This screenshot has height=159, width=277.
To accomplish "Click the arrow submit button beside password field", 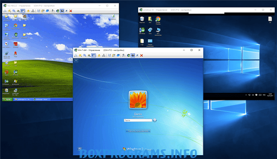I will [155, 120].
